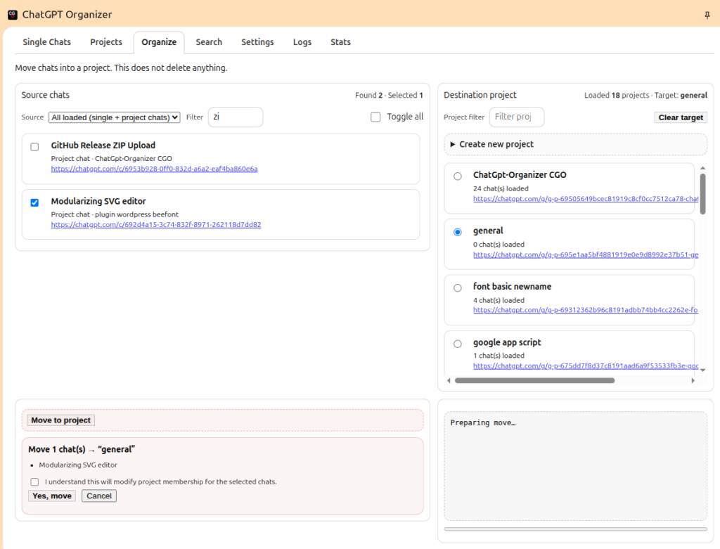Click the ChatGPT Organizer app logo icon
The height and width of the screenshot is (549, 720).
tap(12, 14)
